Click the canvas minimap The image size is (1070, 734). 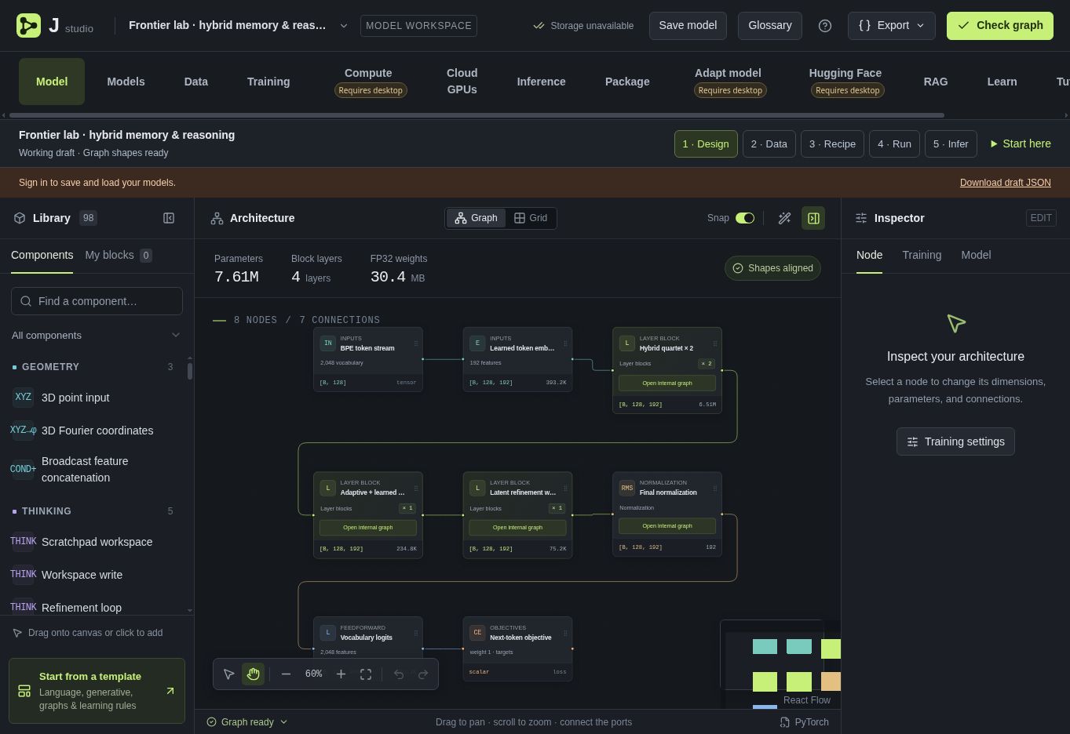780,665
